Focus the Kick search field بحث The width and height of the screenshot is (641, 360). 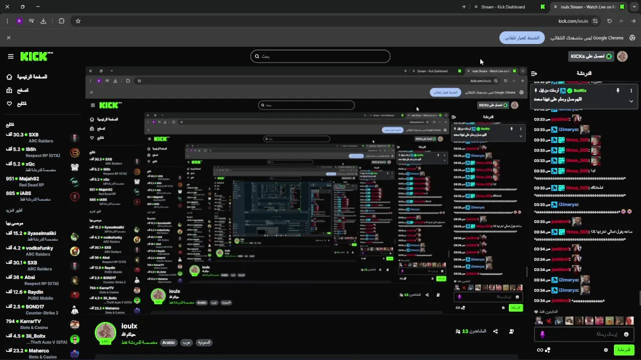pyautogui.click(x=320, y=56)
